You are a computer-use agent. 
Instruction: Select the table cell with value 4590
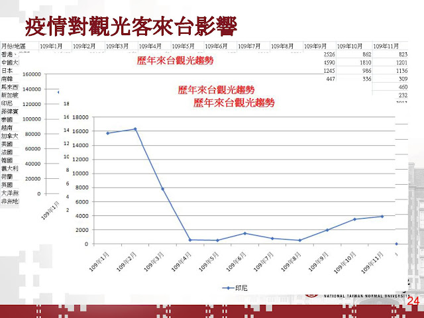click(329, 62)
